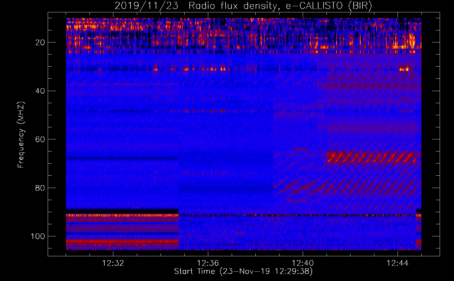Click the 100 MHz frequency tick label
The image size is (454, 281).
tap(38, 236)
